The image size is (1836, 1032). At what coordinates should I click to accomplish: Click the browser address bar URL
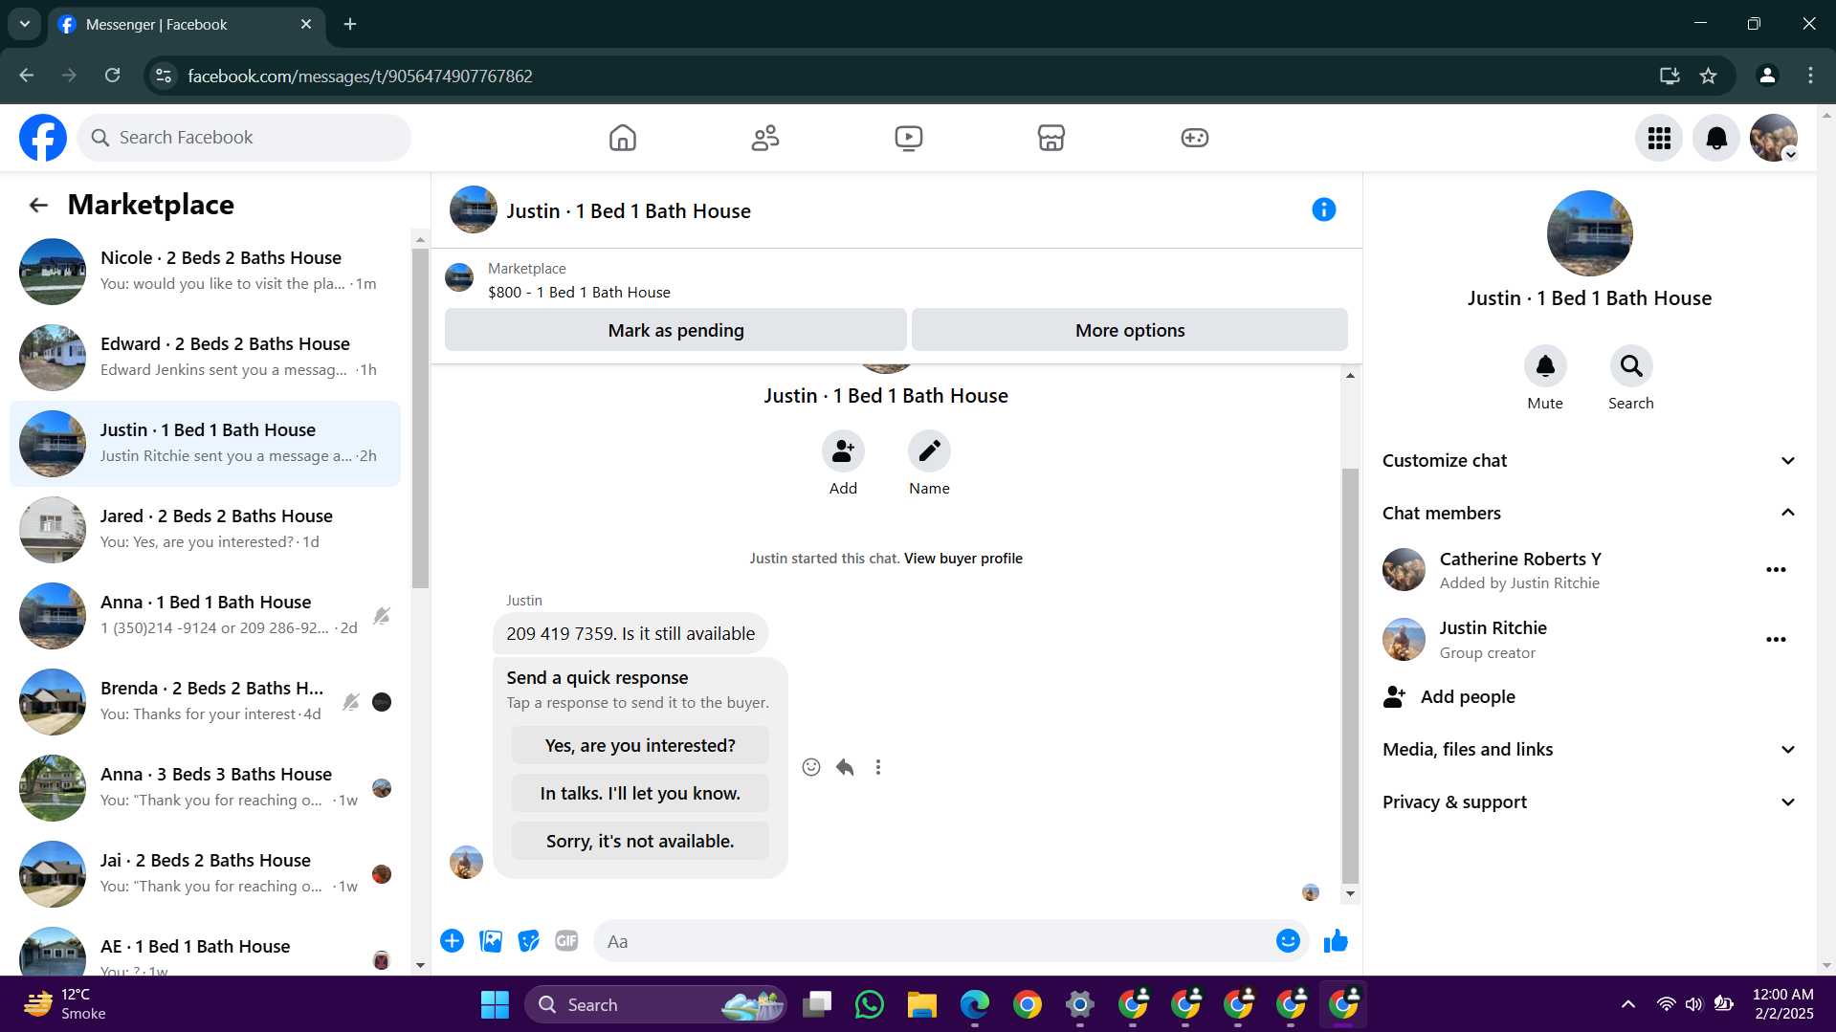coord(360,76)
